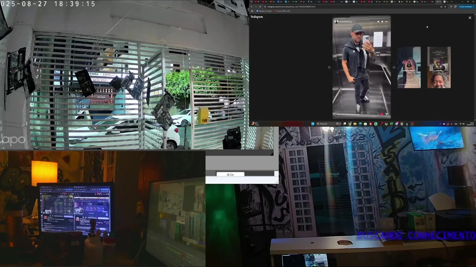Click the 'All On' button
Viewport: 476px width, 267px height.
230,175
